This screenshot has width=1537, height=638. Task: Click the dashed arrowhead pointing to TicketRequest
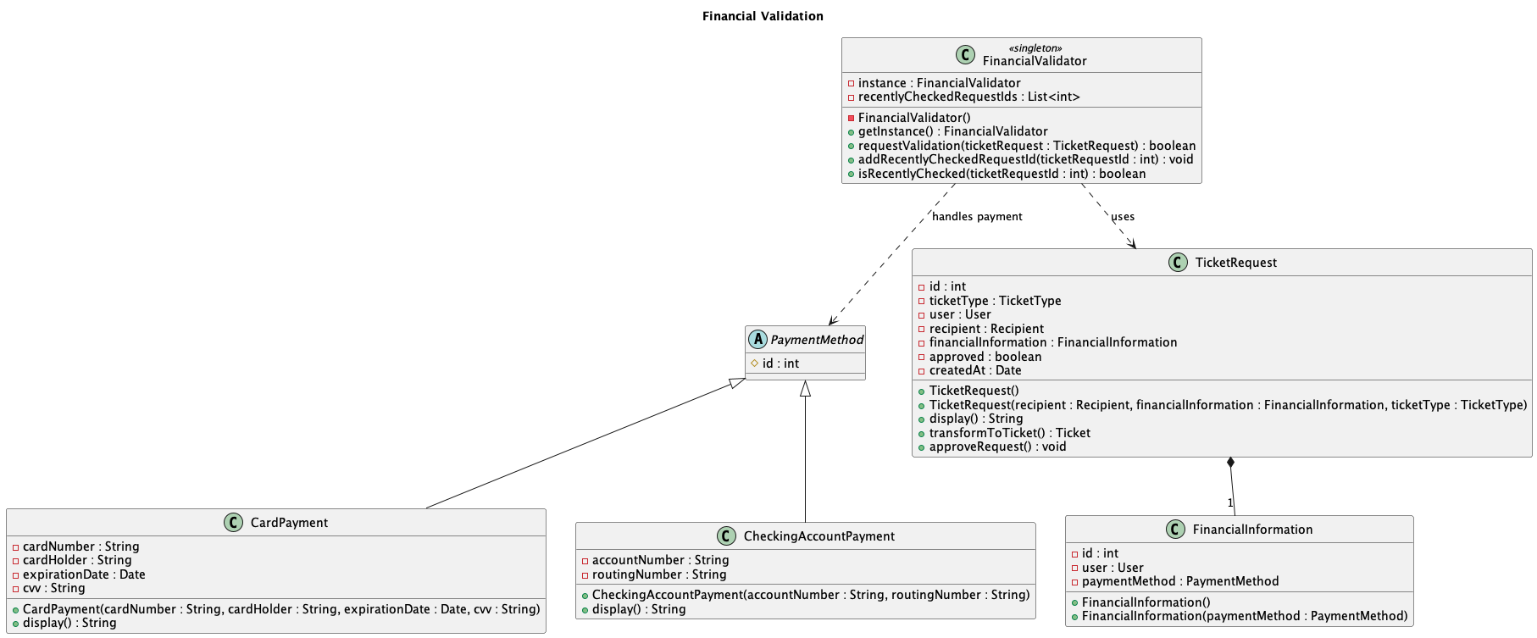[x=1131, y=242]
